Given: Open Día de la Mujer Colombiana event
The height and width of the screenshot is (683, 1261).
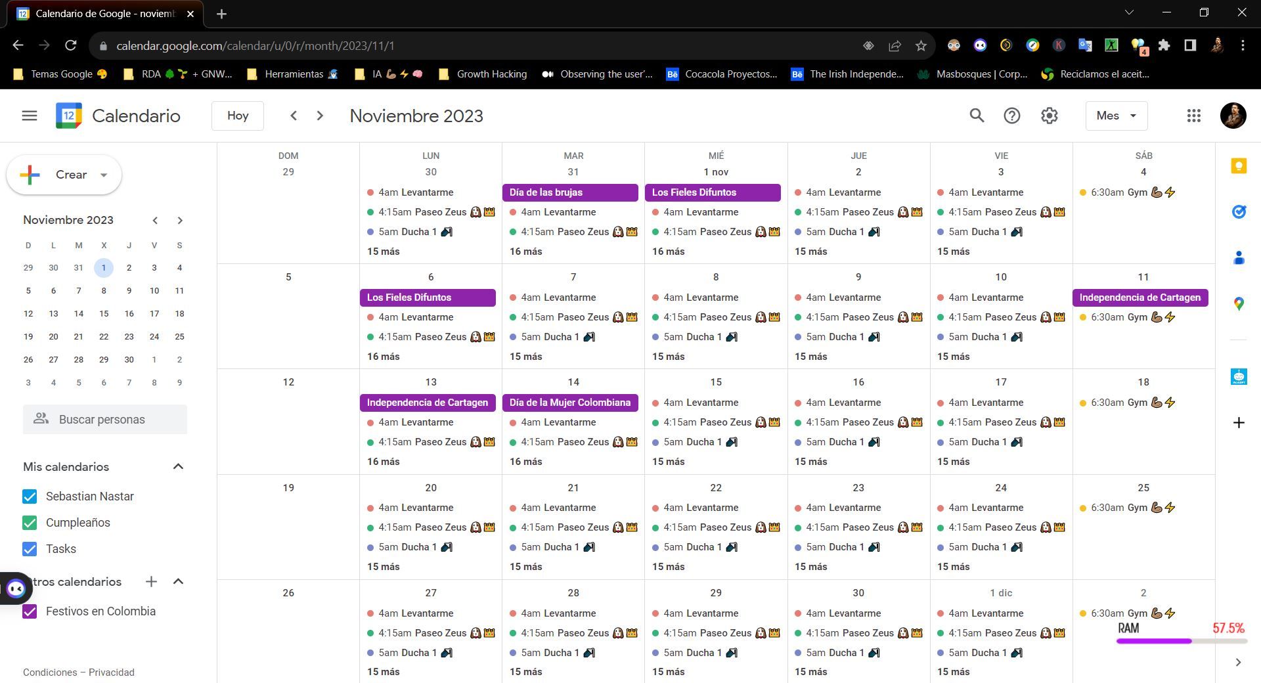Looking at the screenshot, I should (570, 403).
